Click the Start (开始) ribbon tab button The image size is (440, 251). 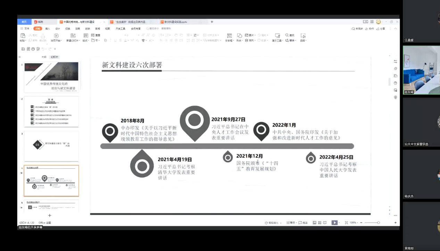pyautogui.click(x=38, y=28)
